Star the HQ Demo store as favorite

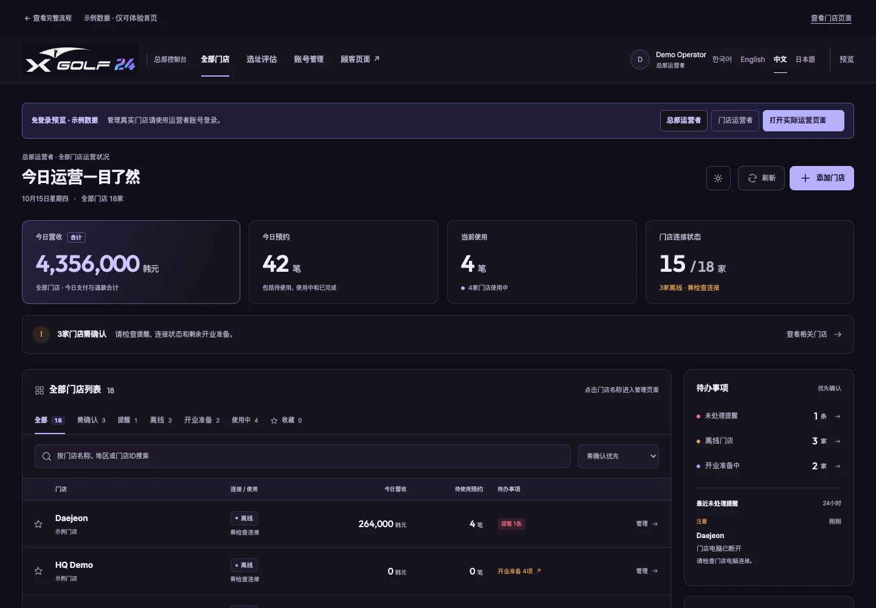point(38,571)
